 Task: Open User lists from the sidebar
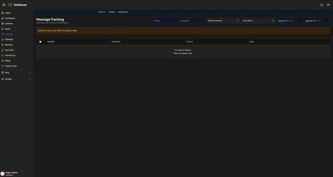click(x=9, y=50)
